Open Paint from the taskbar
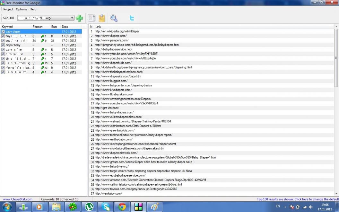Screen dimensions: 339x212 (155, 207)
